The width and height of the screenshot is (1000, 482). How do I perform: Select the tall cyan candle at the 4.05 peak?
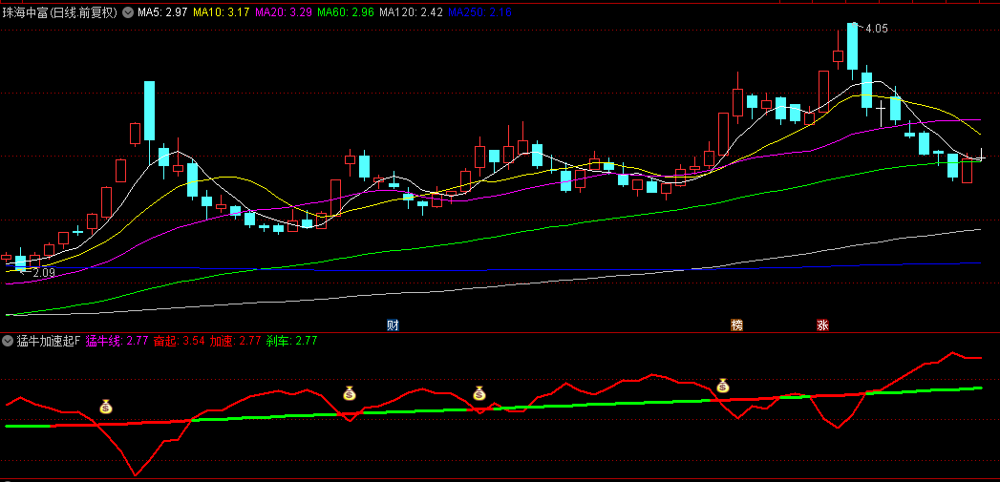(x=852, y=46)
